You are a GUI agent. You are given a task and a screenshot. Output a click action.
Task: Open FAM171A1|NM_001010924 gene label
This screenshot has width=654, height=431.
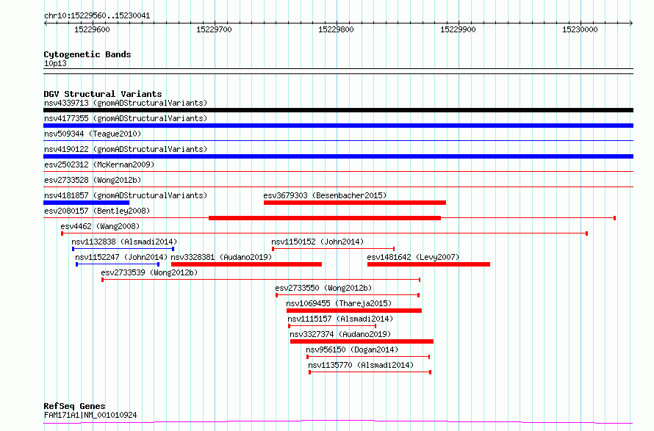[x=90, y=415]
